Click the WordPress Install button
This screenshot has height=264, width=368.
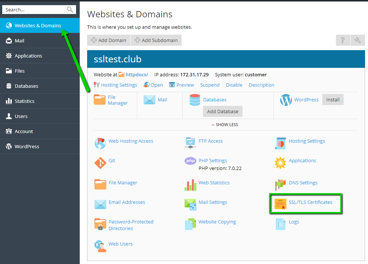point(333,100)
